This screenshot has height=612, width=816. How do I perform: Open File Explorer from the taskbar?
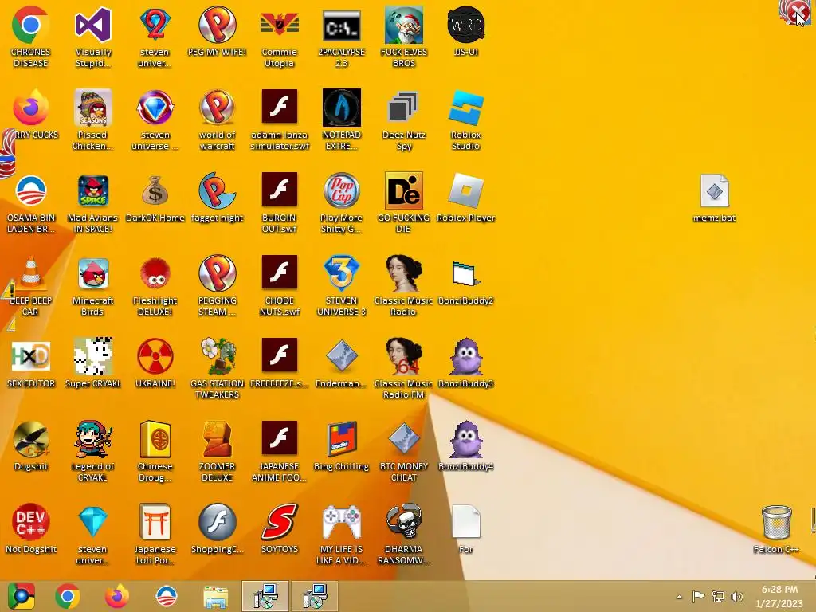point(215,596)
